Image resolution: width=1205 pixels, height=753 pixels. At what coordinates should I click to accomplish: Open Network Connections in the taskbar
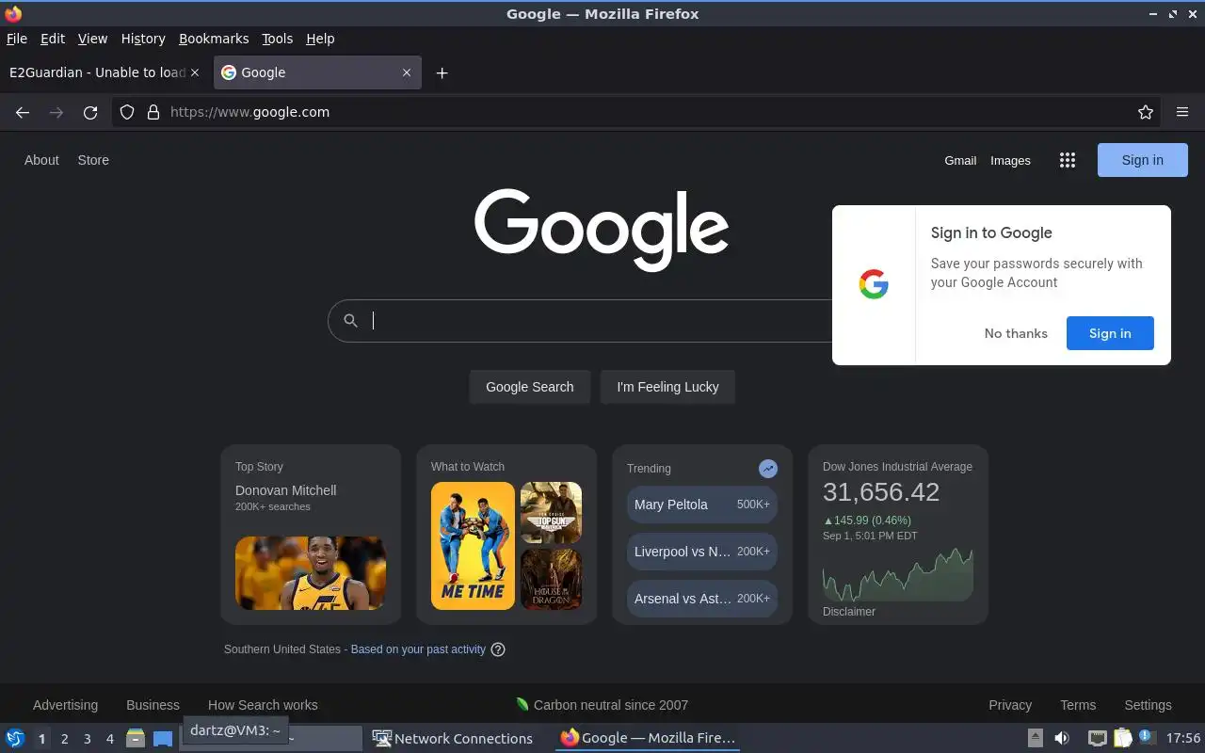pos(453,738)
